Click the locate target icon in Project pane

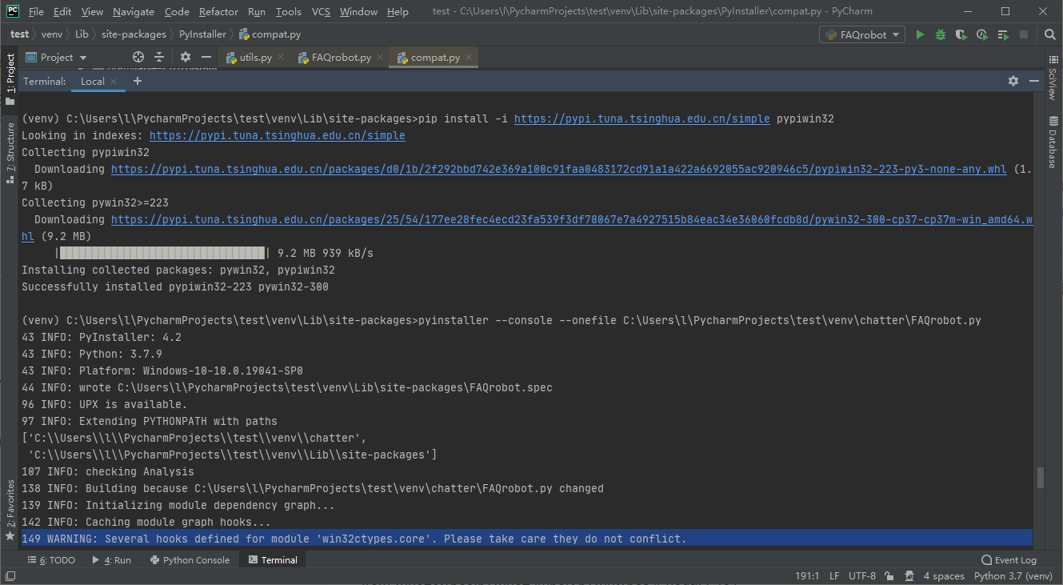138,57
